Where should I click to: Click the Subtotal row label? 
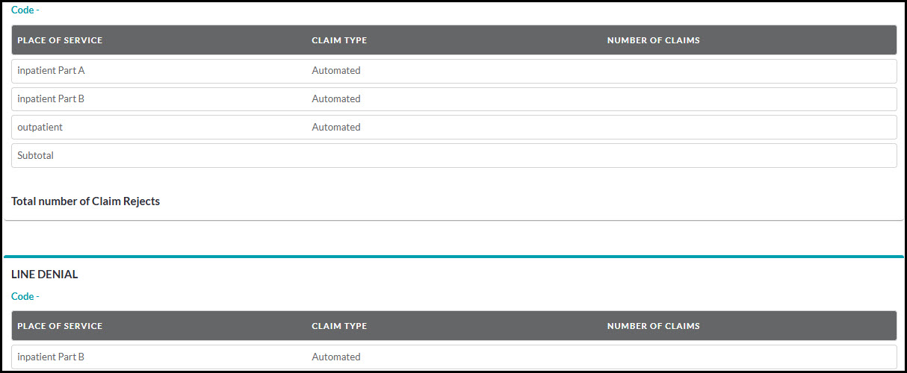point(36,156)
